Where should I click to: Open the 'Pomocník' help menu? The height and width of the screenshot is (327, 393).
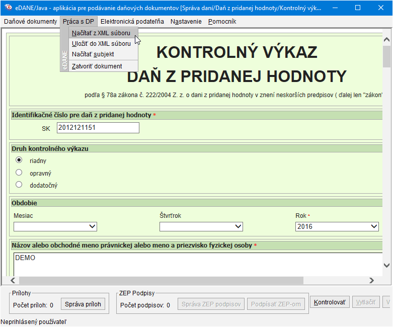(x=222, y=22)
